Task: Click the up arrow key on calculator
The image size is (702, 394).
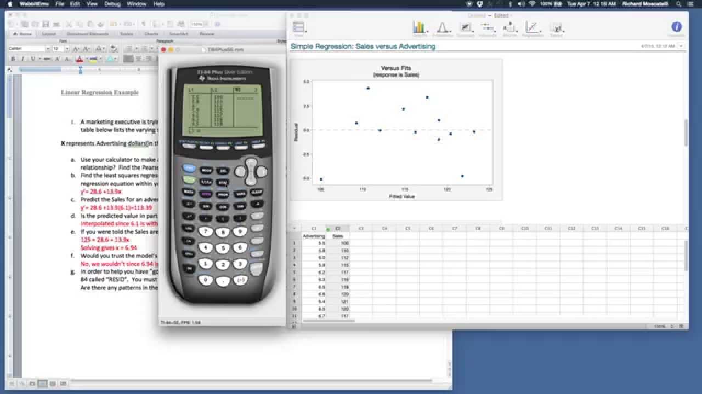Action: [x=251, y=163]
